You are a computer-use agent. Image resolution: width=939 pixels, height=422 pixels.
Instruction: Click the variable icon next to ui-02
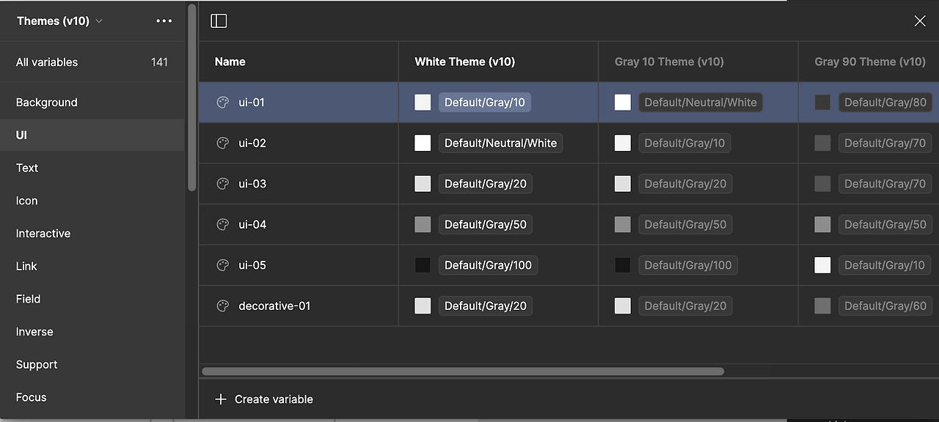[222, 143]
